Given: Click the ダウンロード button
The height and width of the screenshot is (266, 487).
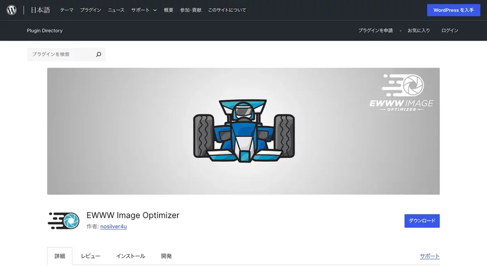Looking at the screenshot, I should [x=422, y=221].
